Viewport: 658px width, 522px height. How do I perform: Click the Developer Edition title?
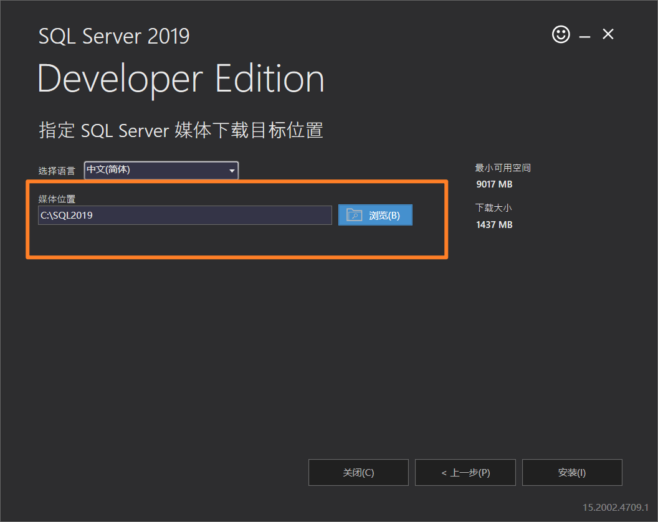point(181,80)
